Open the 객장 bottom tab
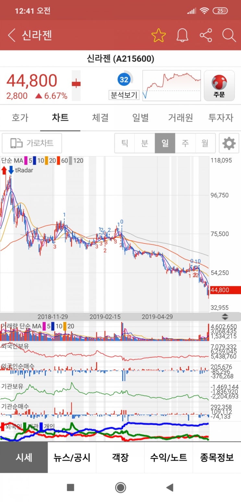This screenshot has height=502, width=241. [x=120, y=457]
